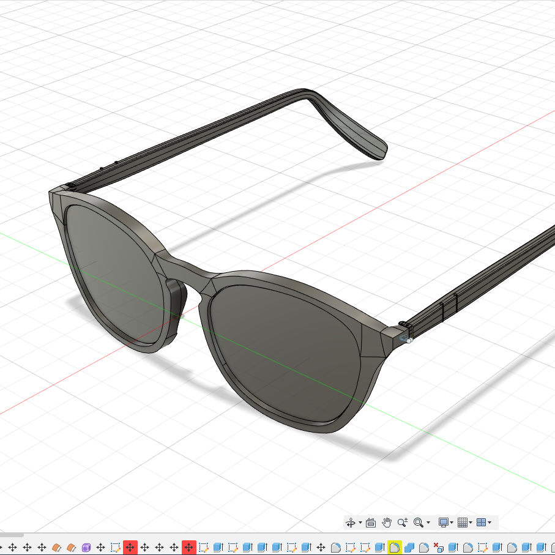This screenshot has height=555, width=555.
Task: Open the Viewports layout menu
Action: tap(482, 523)
